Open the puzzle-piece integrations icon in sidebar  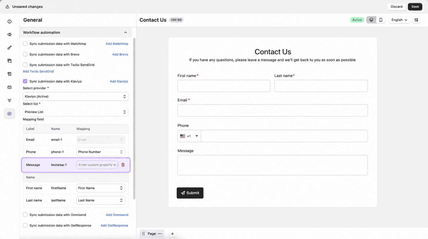pyautogui.click(x=9, y=34)
